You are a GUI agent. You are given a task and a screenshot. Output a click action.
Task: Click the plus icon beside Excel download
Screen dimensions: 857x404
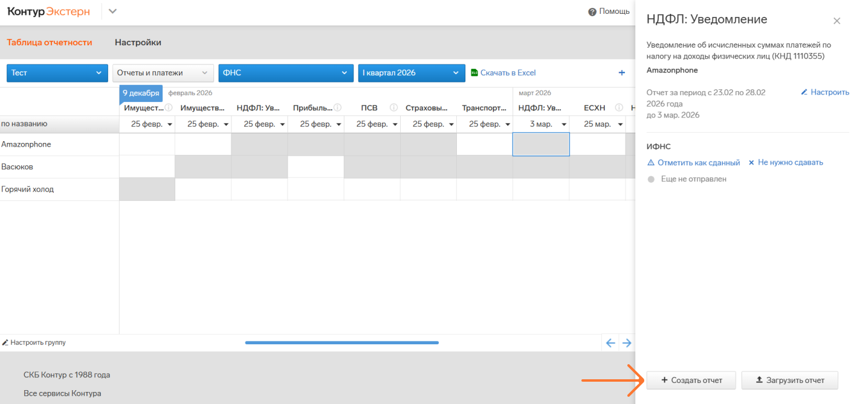621,73
